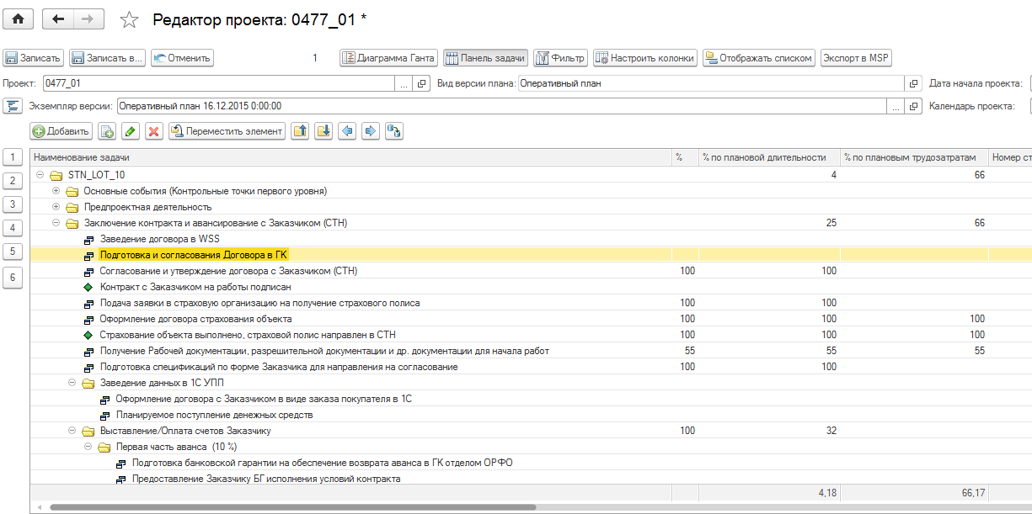Delete the element with the red cross

tap(153, 131)
